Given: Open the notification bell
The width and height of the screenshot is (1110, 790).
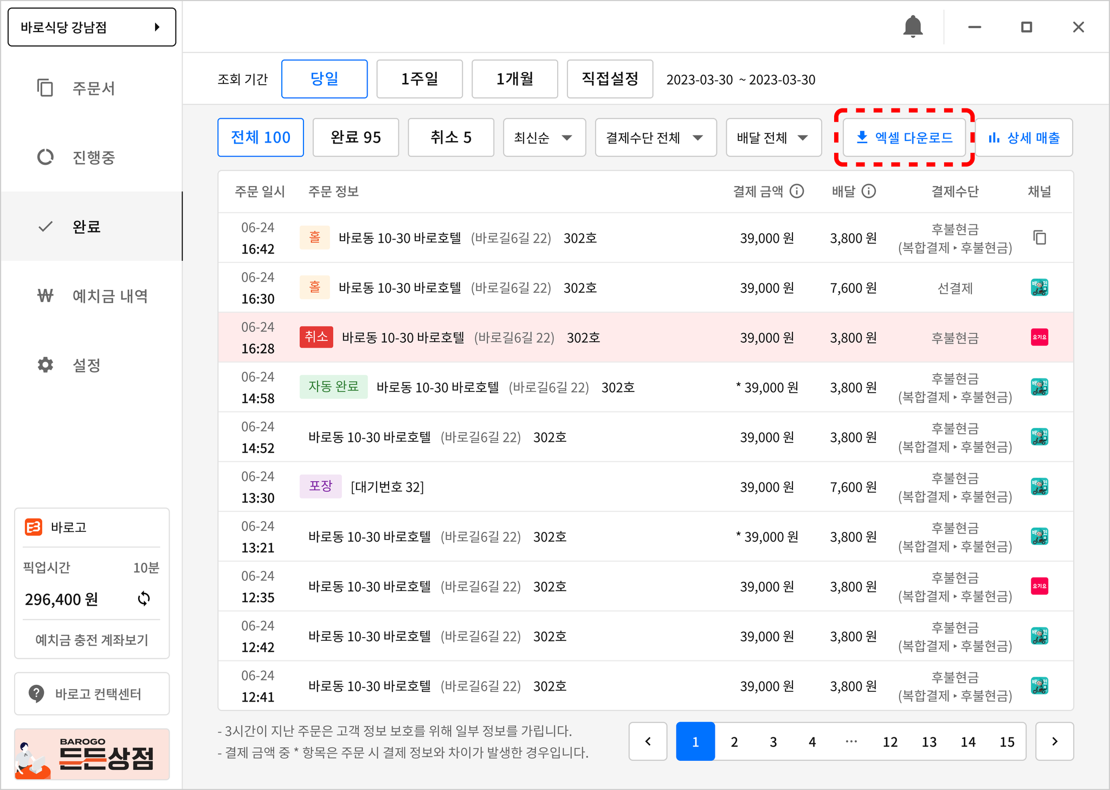Looking at the screenshot, I should click(913, 27).
